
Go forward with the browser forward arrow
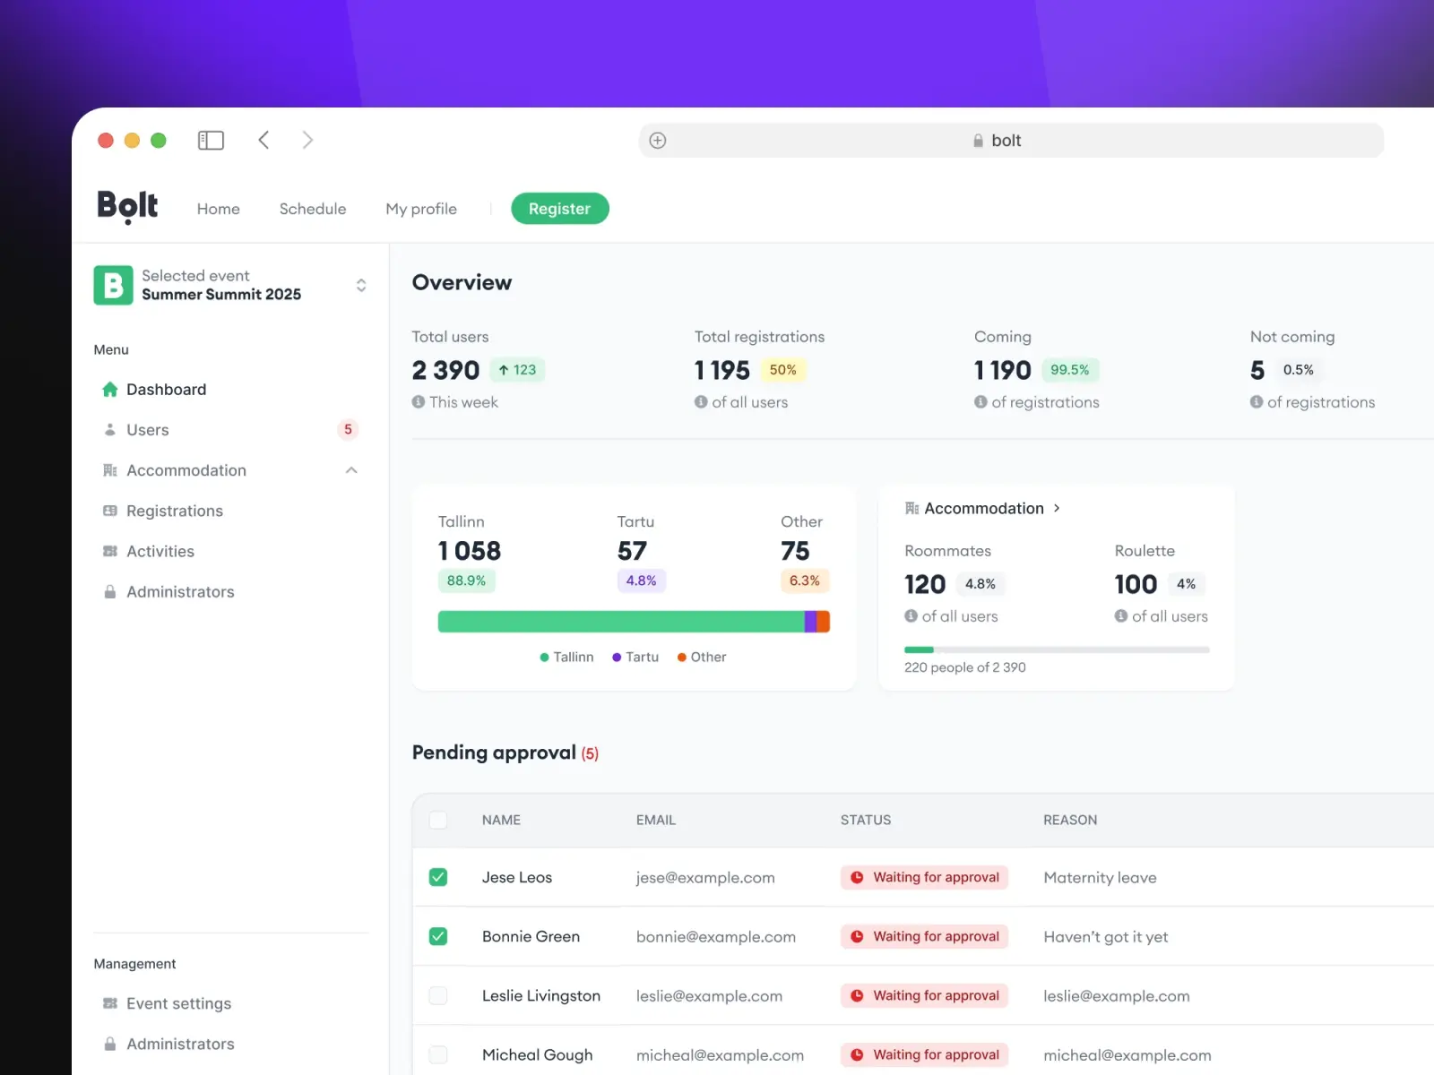tap(307, 140)
